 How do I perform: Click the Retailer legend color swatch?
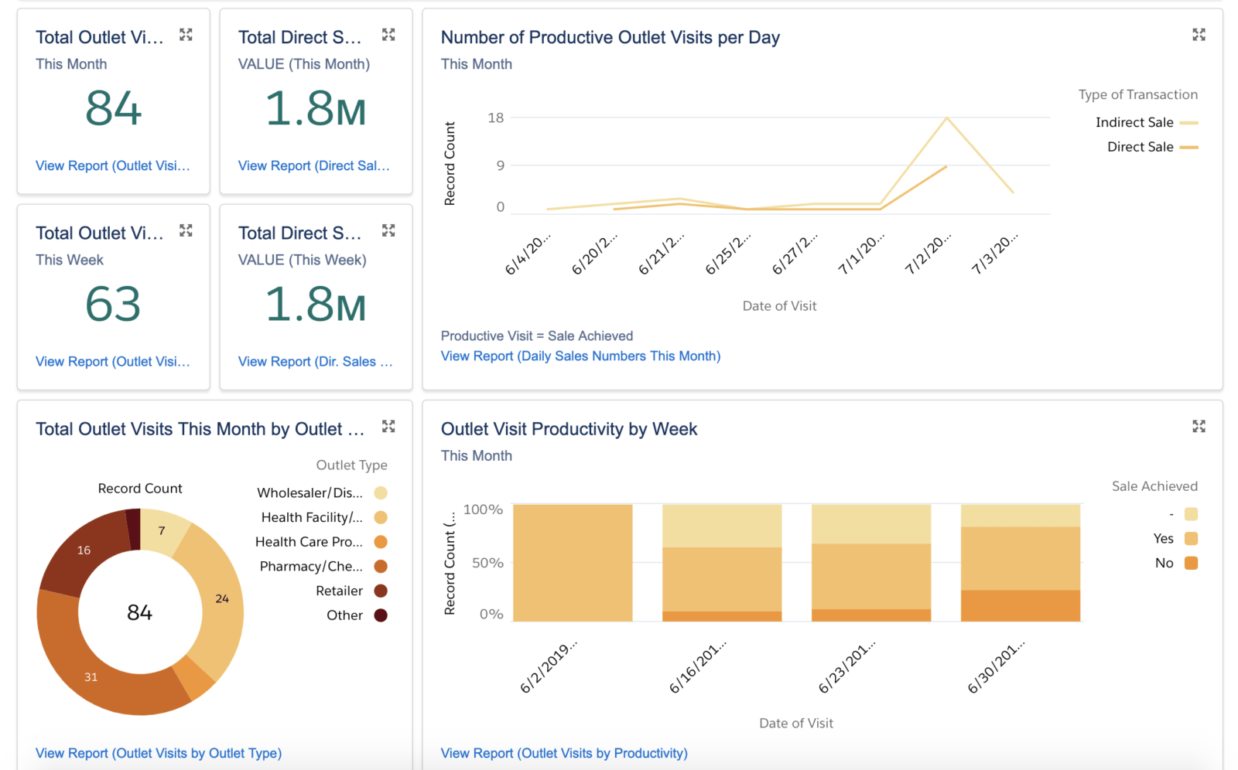pos(381,591)
